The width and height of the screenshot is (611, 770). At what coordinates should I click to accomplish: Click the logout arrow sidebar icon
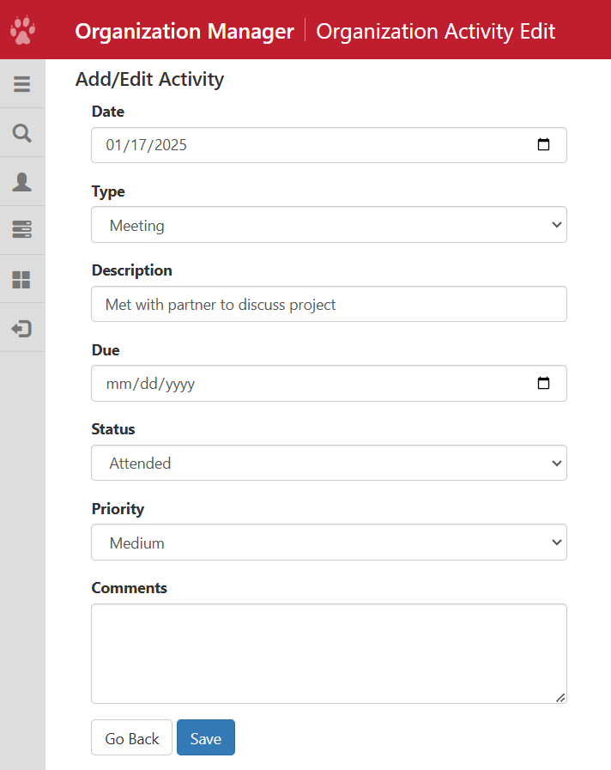22,329
